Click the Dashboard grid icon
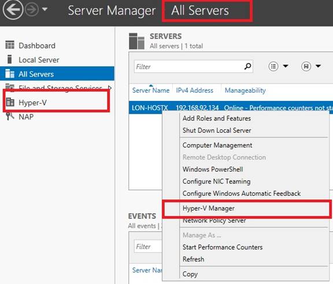333x284 pixels. [10, 45]
